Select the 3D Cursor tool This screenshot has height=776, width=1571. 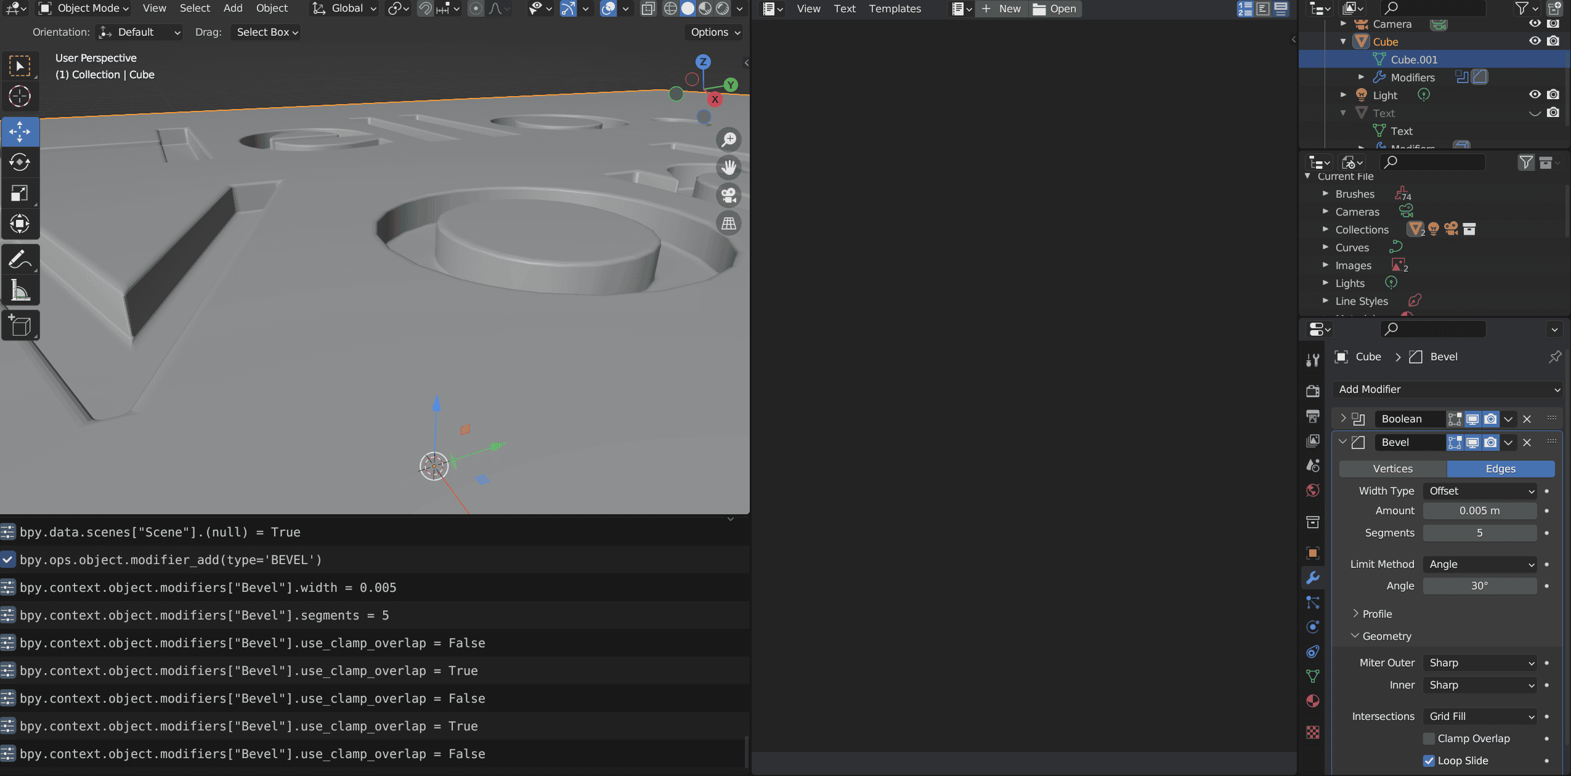point(20,97)
